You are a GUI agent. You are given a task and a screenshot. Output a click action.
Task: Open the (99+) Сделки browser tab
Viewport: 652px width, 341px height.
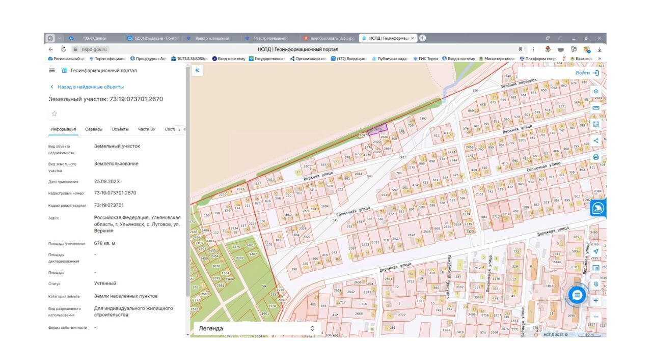pyautogui.click(x=95, y=38)
